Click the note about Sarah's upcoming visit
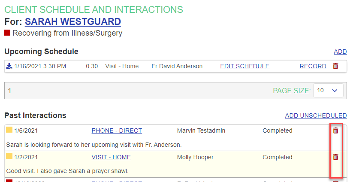 pos(94,144)
